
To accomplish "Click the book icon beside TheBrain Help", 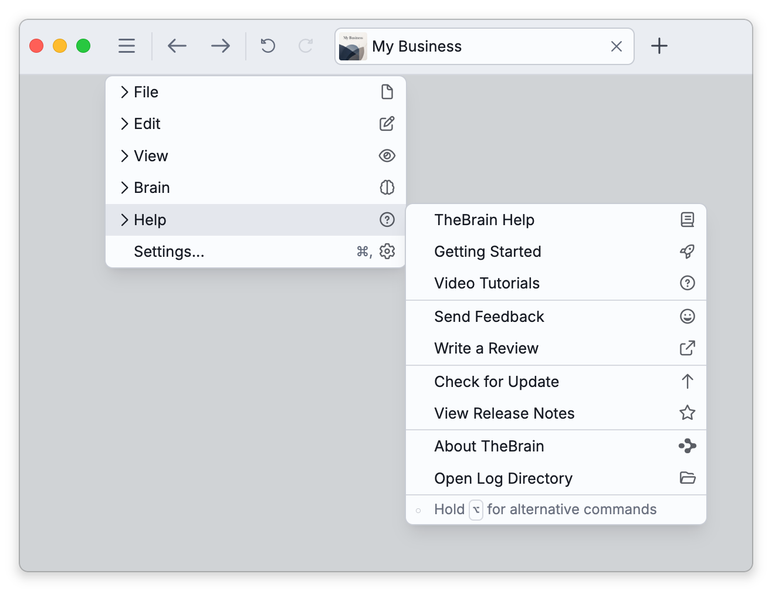I will (x=688, y=220).
